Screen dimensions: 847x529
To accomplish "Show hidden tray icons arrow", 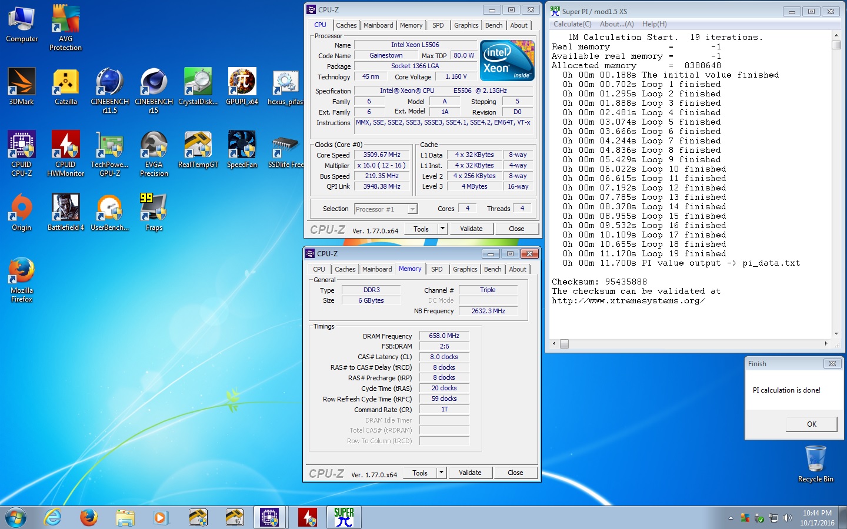I will pyautogui.click(x=731, y=518).
